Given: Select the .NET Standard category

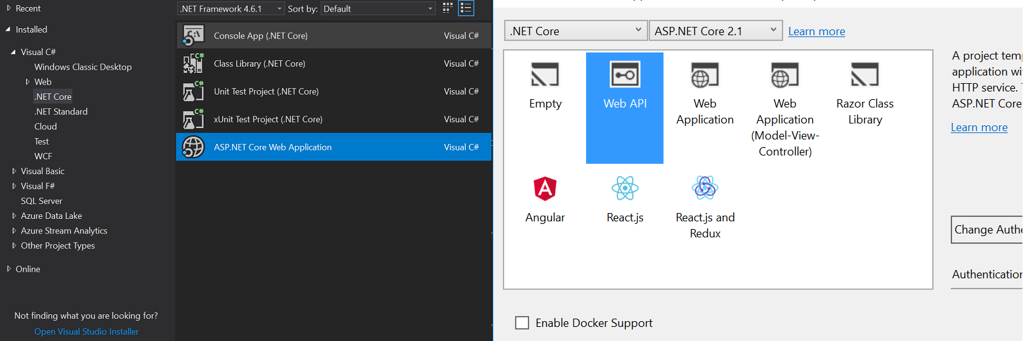Looking at the screenshot, I should [x=61, y=111].
